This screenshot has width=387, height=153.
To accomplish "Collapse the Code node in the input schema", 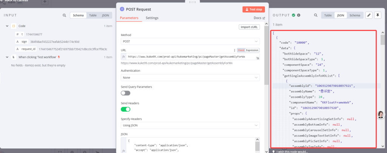I will 7,26.
